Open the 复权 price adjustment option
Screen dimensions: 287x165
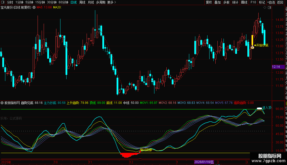[x=209, y=2]
